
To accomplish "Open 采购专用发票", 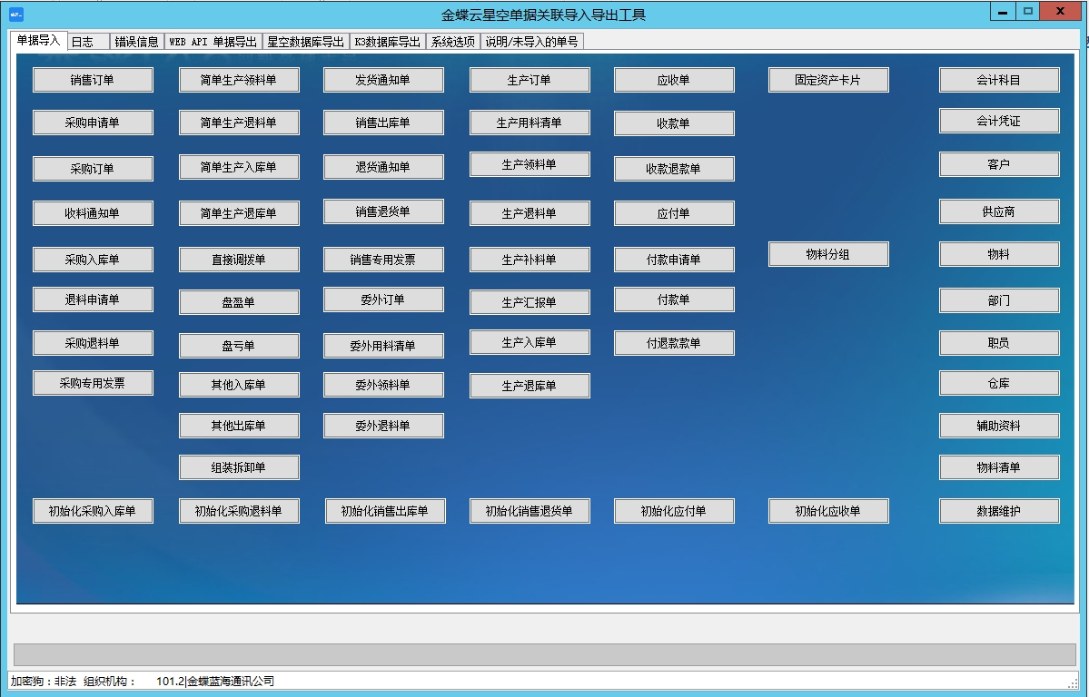I will pyautogui.click(x=93, y=383).
